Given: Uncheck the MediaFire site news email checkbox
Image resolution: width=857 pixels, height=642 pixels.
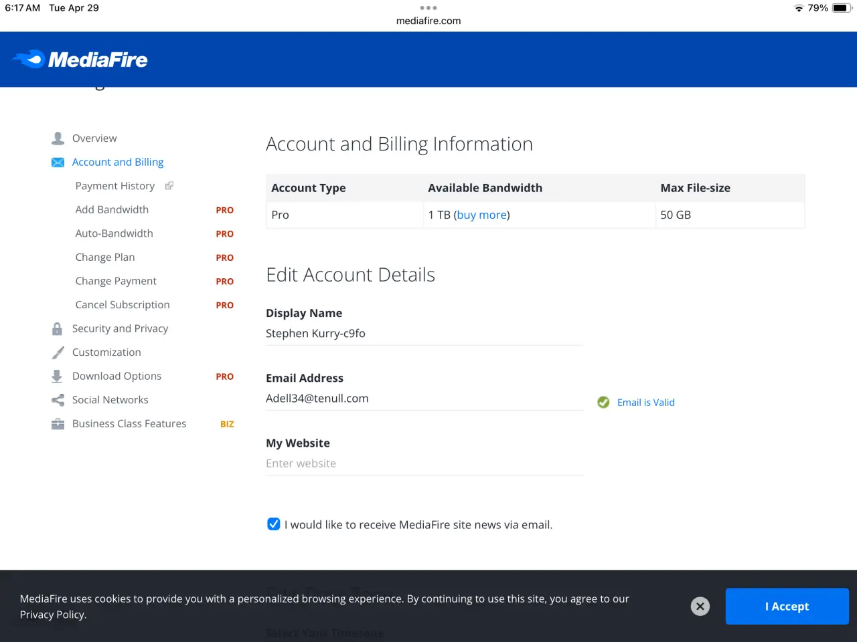Looking at the screenshot, I should pyautogui.click(x=274, y=524).
